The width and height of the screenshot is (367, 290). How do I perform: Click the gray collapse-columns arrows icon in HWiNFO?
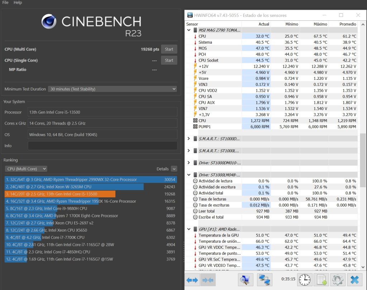click(x=208, y=280)
